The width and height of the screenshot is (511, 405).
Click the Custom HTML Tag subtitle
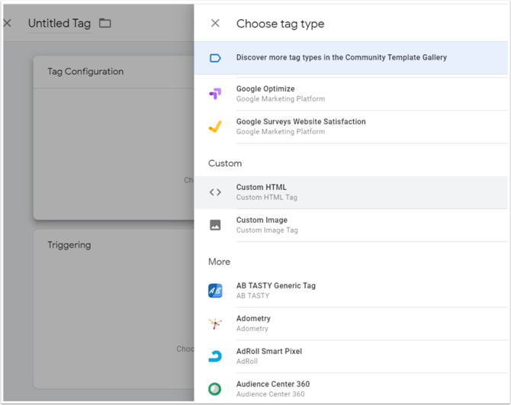pos(267,198)
